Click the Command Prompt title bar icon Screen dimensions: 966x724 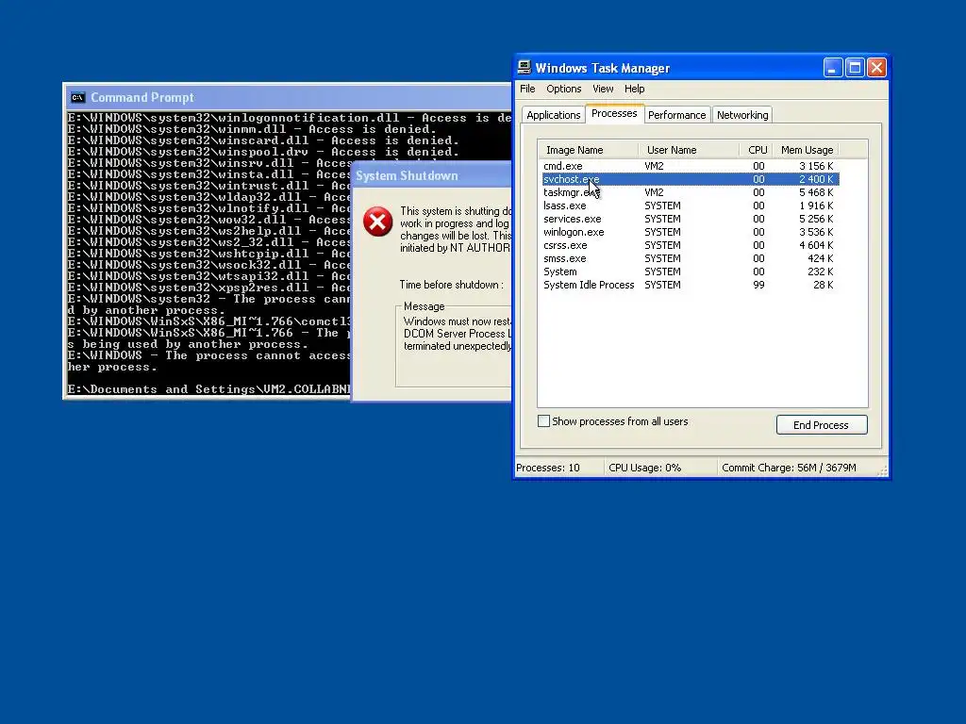(77, 97)
